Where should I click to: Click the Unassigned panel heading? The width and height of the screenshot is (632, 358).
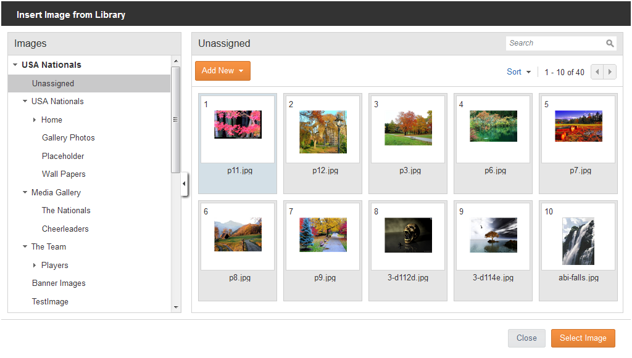224,44
